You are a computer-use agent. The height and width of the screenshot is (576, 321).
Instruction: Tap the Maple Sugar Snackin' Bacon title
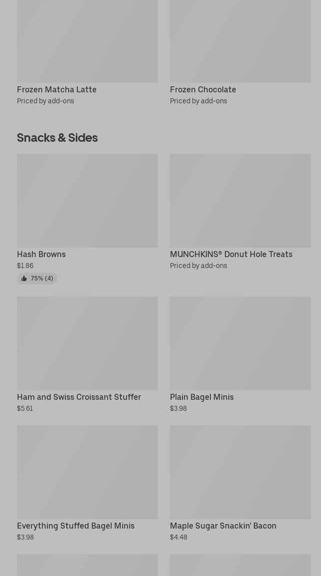[223, 526]
